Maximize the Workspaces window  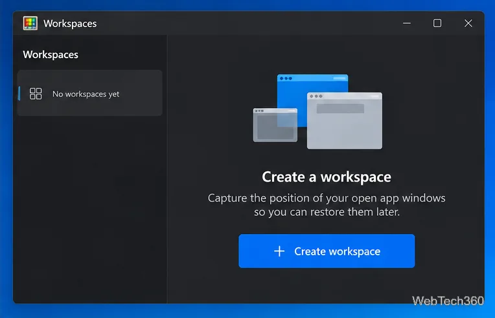click(x=437, y=23)
